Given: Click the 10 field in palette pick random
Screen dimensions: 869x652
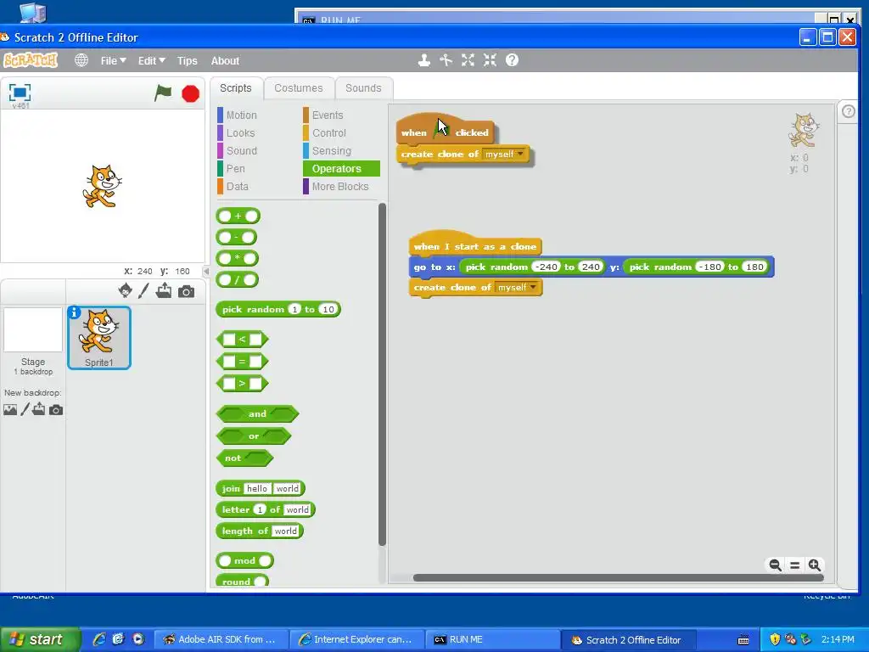Looking at the screenshot, I should [328, 309].
